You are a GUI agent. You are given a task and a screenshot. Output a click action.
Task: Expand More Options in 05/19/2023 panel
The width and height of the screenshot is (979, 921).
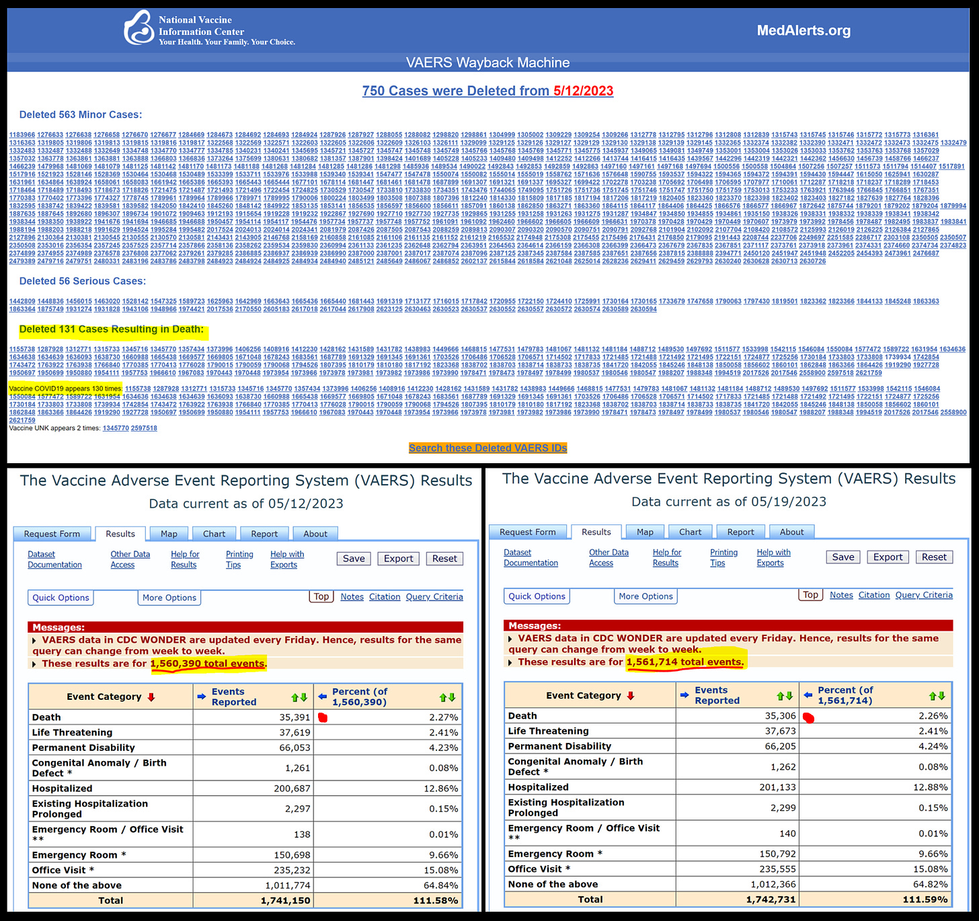(x=645, y=596)
